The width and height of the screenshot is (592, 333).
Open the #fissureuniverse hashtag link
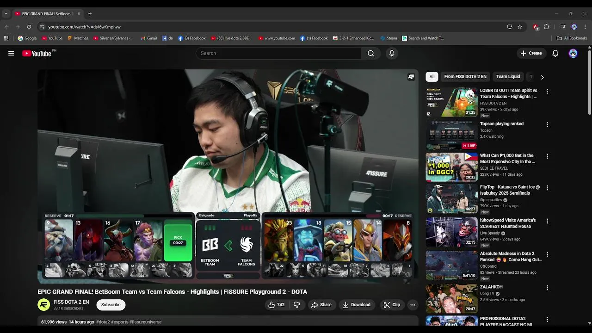coord(146,322)
